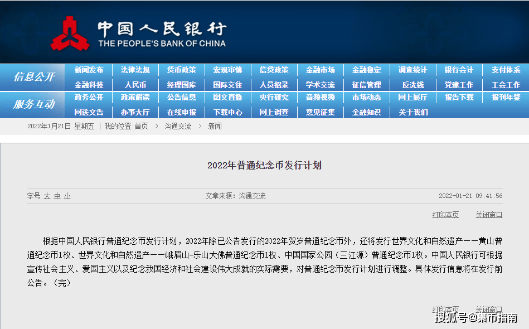The height and width of the screenshot is (329, 529).
Task: Navigate to 支付体系 section
Action: 506,70
